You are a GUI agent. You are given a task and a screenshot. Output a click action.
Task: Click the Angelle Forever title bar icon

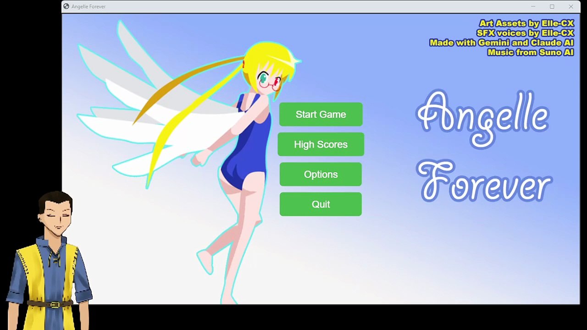[66, 6]
